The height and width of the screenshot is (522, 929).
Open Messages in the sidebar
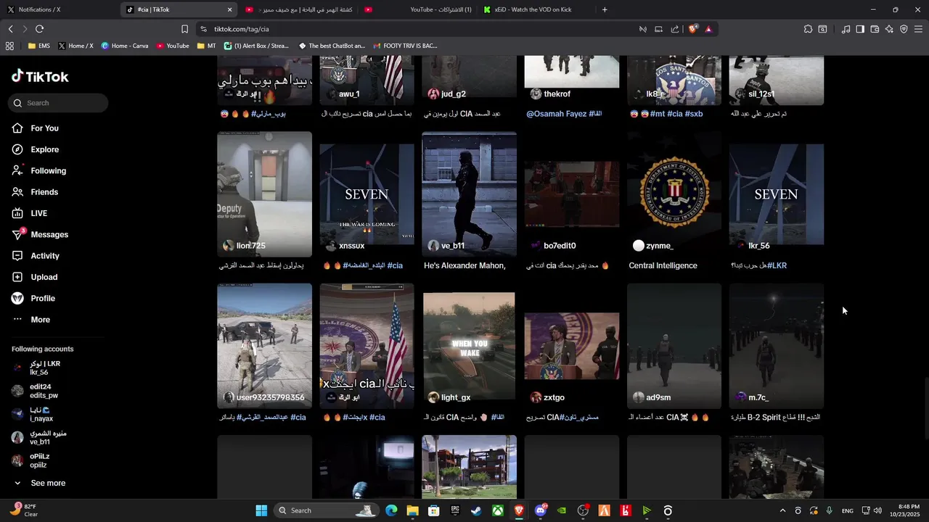(40, 234)
